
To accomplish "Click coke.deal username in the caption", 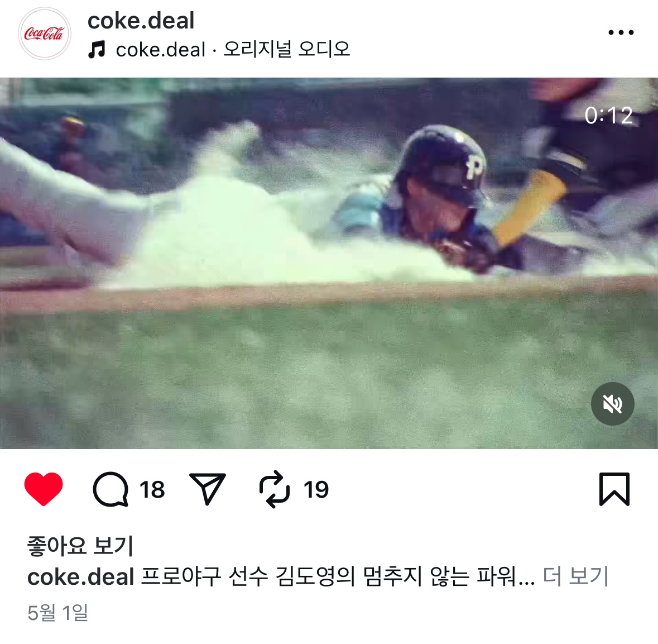I will [x=80, y=577].
